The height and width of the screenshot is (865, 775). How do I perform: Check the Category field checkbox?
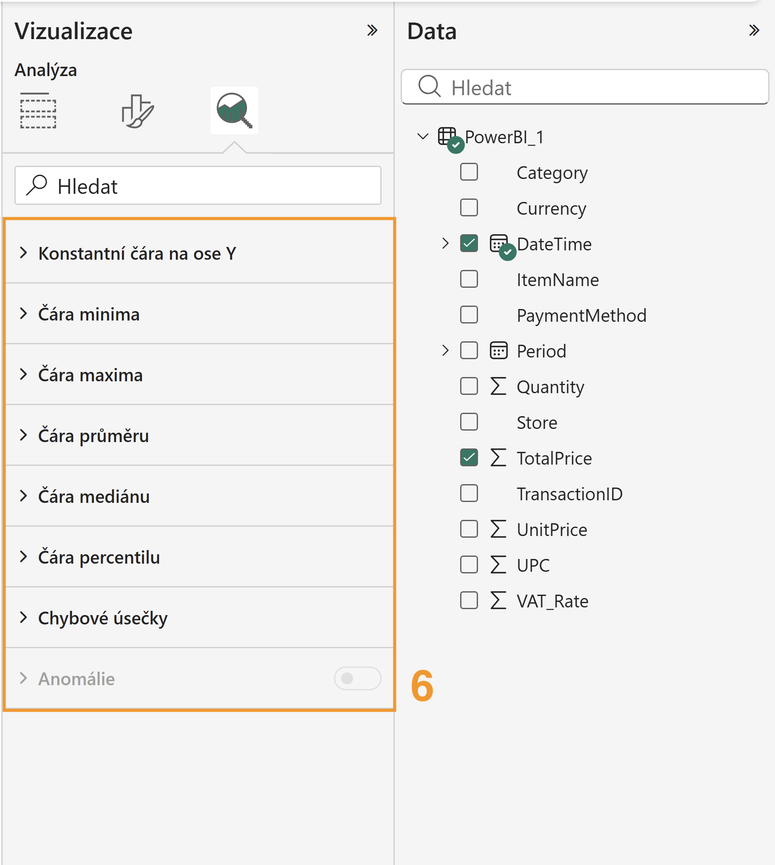click(x=469, y=172)
